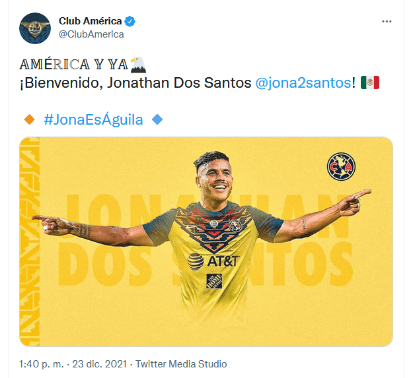Click the eagle emoji after AMÉRICA Y YA
413x378 pixels.
[x=138, y=65]
